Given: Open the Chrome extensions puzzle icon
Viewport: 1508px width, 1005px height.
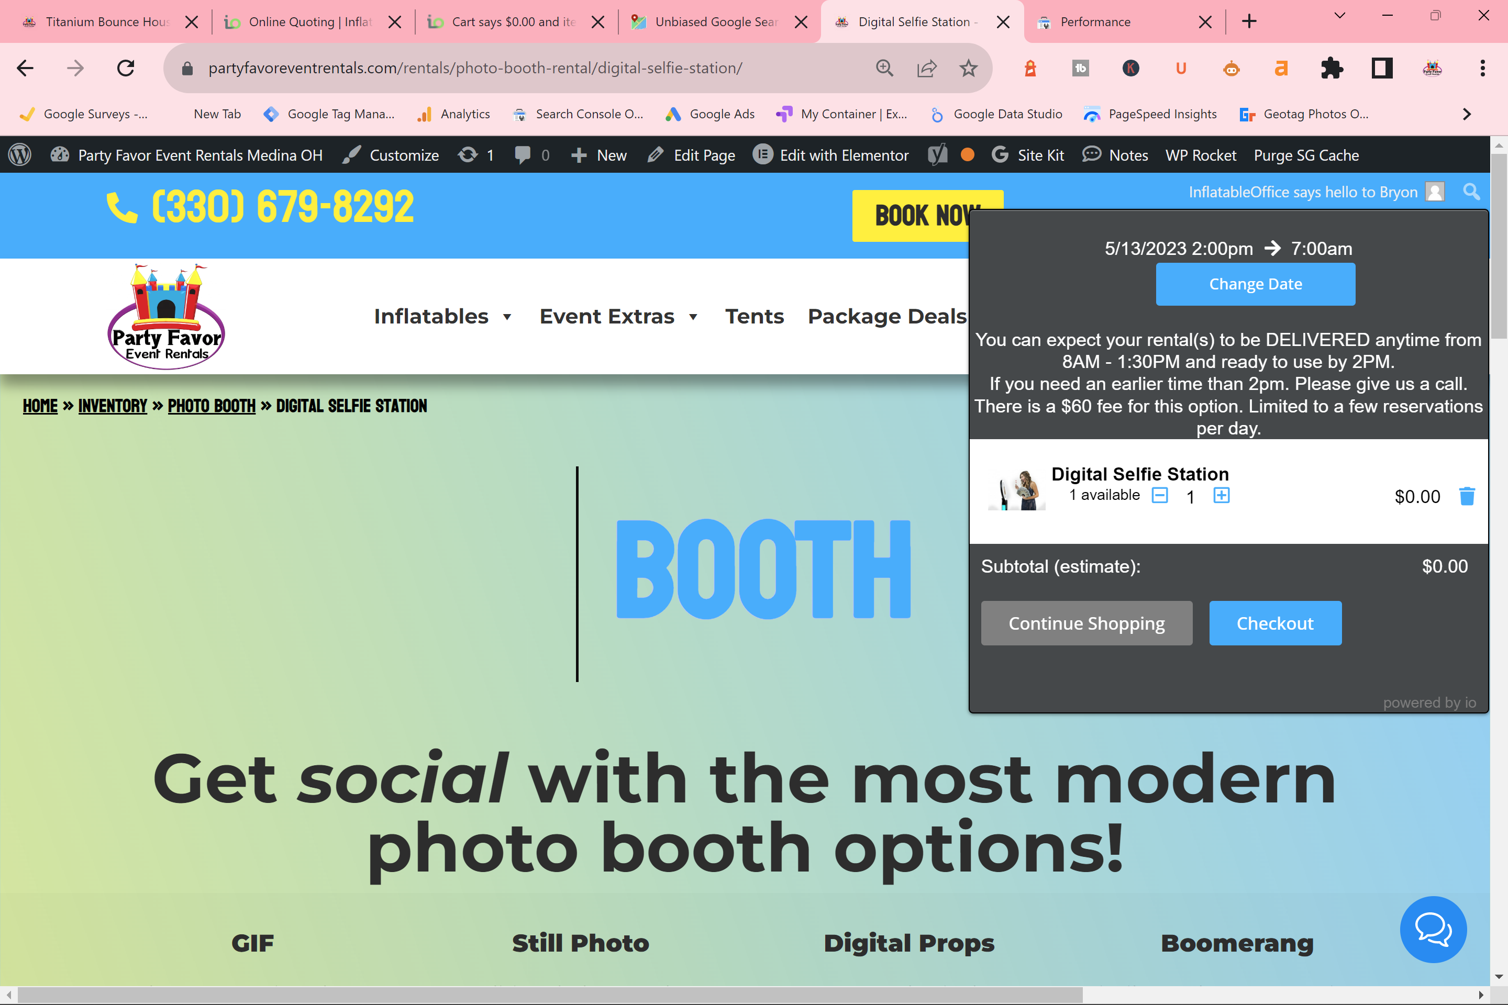Looking at the screenshot, I should [1332, 68].
